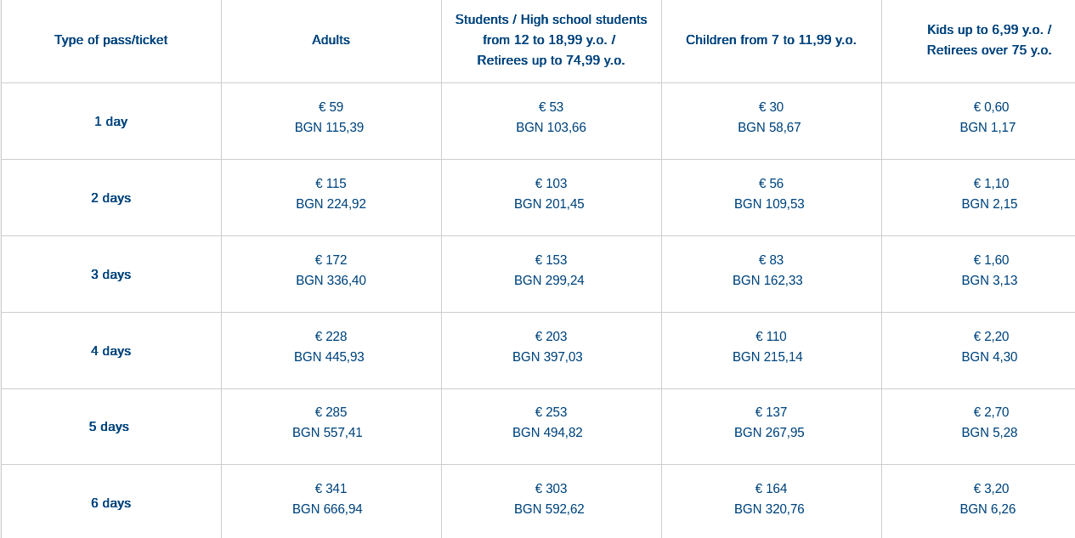Select the Adults column header
Screen dimensions: 1075x538
pyautogui.click(x=331, y=40)
